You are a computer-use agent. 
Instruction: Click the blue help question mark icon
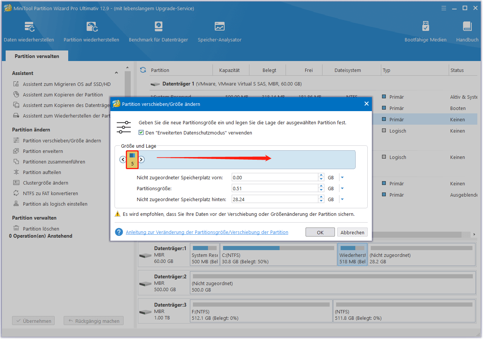119,232
